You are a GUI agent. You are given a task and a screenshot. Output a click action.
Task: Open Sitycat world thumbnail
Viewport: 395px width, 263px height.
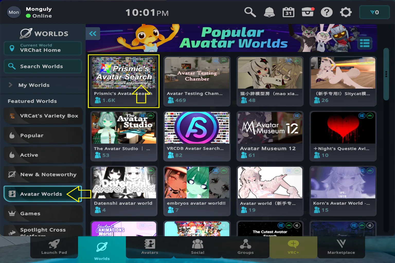click(343, 73)
